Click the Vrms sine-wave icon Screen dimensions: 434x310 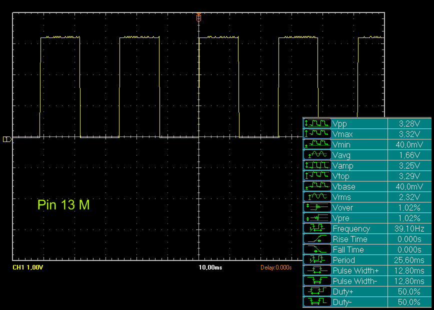coord(317,197)
